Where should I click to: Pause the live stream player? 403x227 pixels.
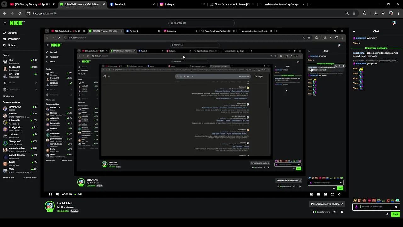coord(50,194)
